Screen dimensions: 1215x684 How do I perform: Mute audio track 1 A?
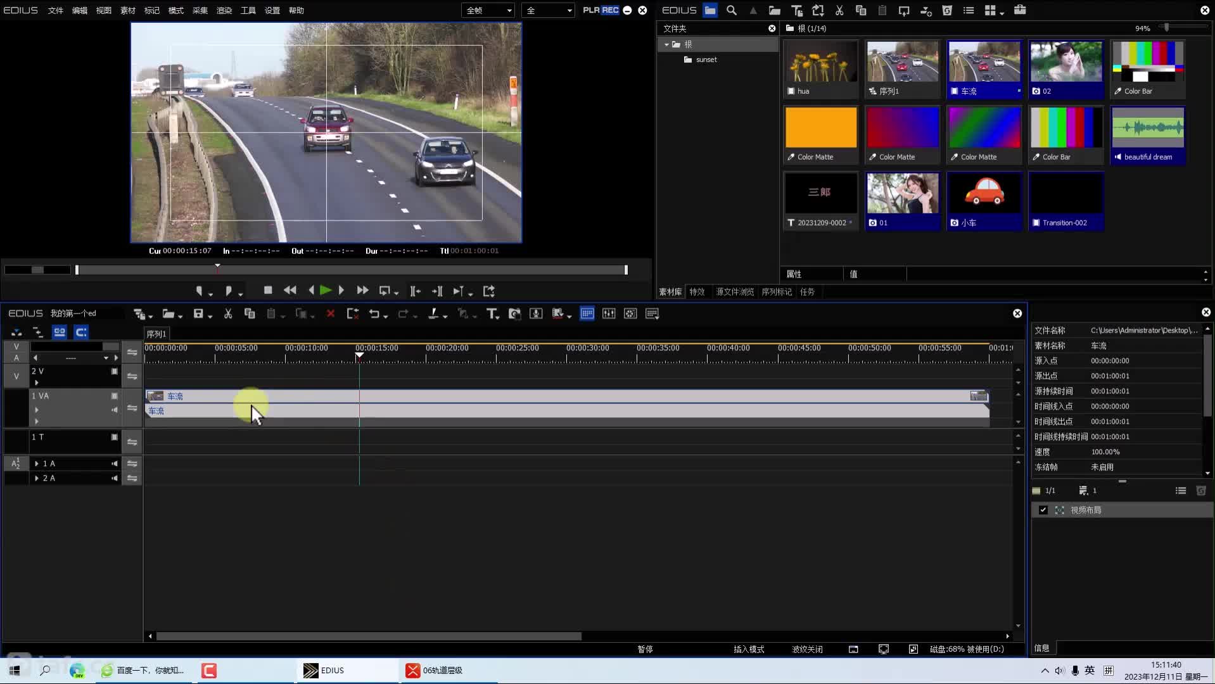[x=115, y=464]
